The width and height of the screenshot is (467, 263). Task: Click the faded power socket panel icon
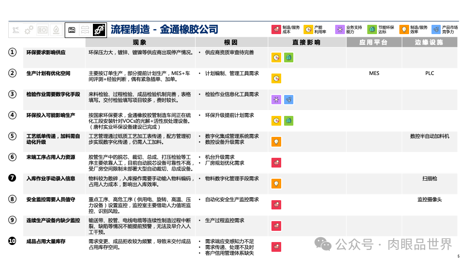43,30
